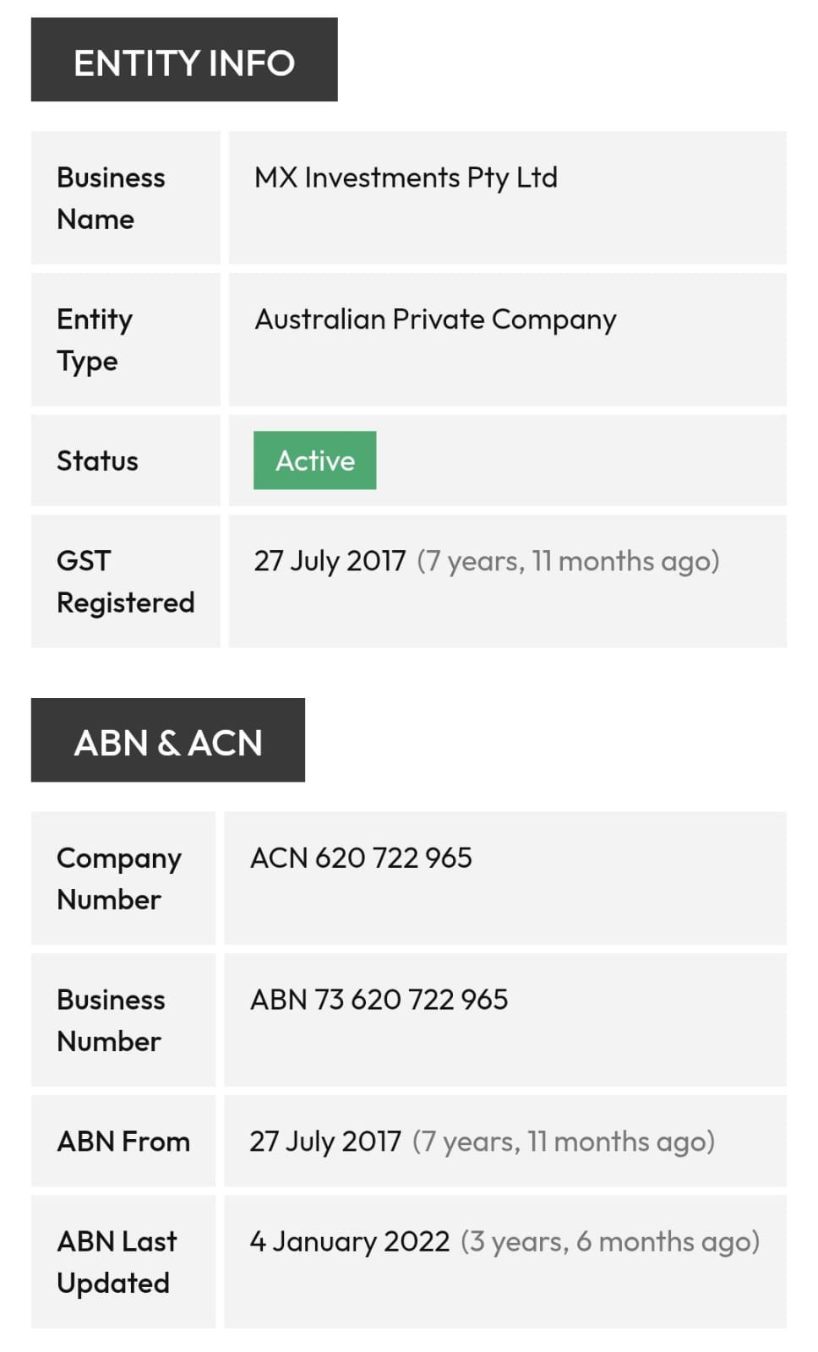The image size is (818, 1352).
Task: Click the "3 years, 6 months ago" text
Action: click(610, 1242)
